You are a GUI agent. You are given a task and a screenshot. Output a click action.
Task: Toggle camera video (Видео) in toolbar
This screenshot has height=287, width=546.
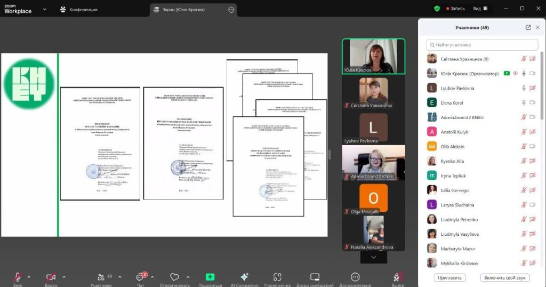click(51, 277)
